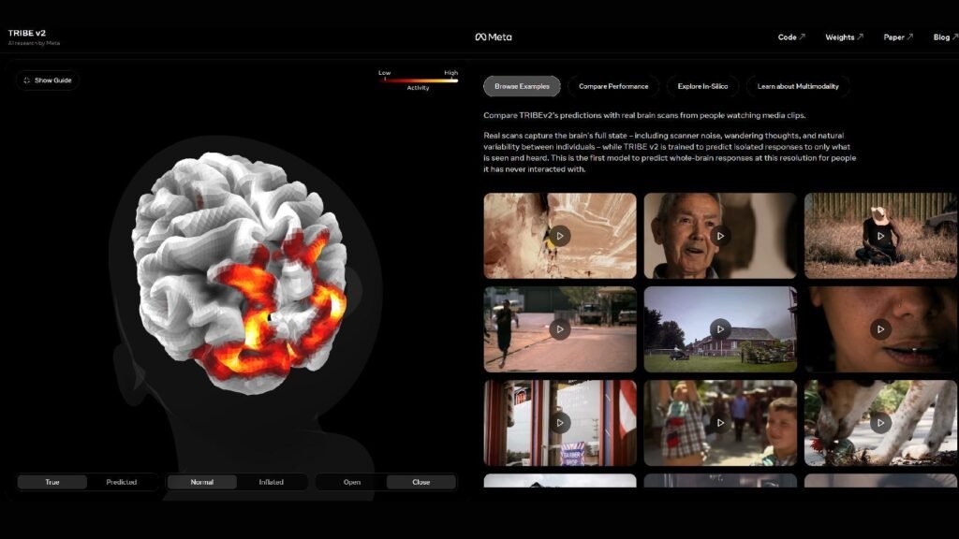
Task: Follow the Paper link
Action: click(896, 36)
